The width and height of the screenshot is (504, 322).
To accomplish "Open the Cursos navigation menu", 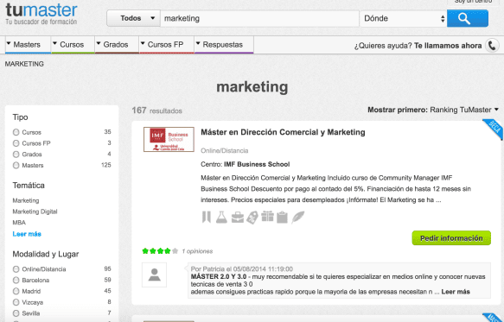I will pyautogui.click(x=73, y=45).
